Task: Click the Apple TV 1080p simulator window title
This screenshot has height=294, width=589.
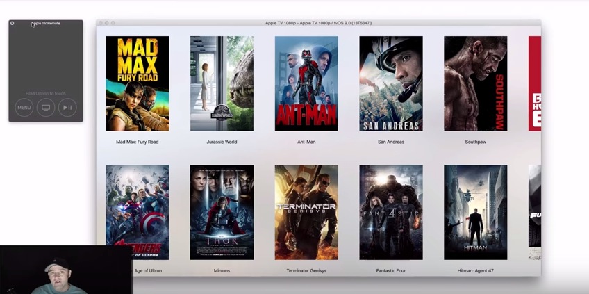Action: pyautogui.click(x=319, y=23)
